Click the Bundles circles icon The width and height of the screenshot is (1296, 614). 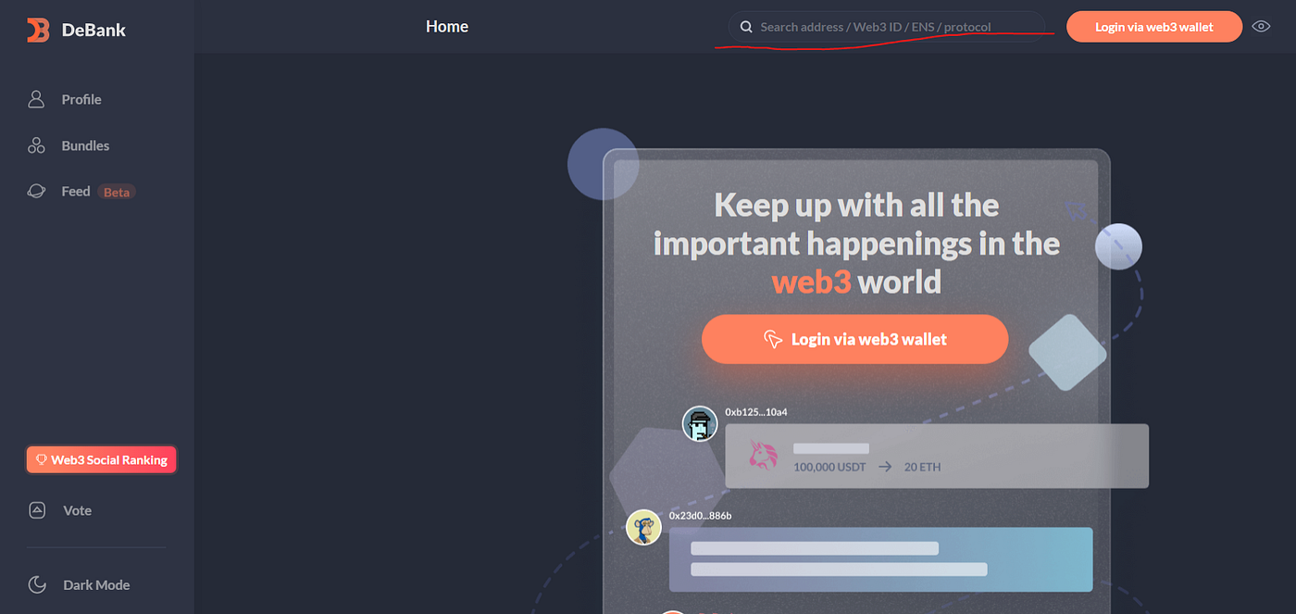click(36, 145)
